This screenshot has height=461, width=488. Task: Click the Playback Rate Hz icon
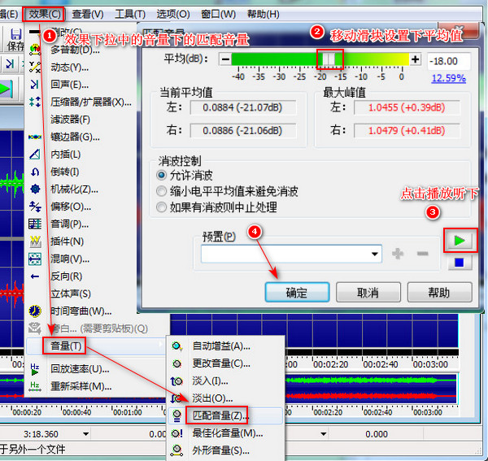35,369
